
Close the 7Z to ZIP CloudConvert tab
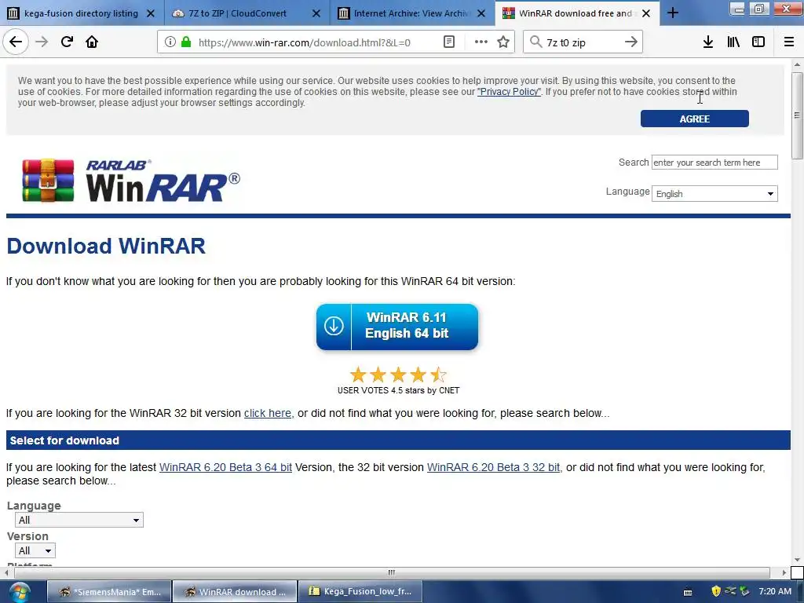coord(316,13)
